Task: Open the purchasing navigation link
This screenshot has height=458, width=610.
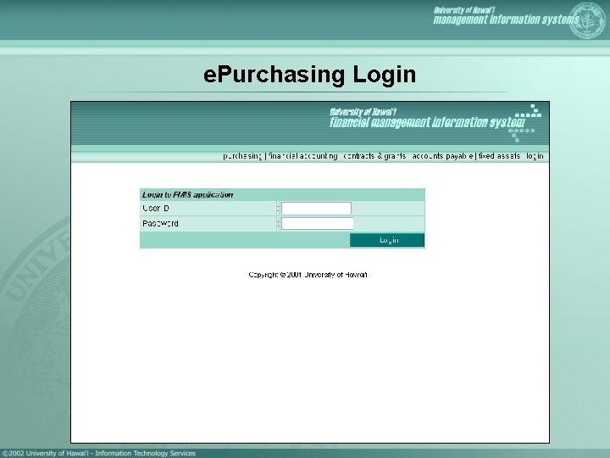Action: [242, 156]
